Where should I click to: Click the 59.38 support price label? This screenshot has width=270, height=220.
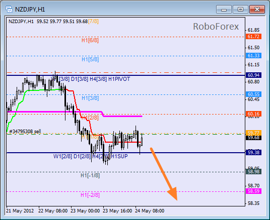pos(254,152)
